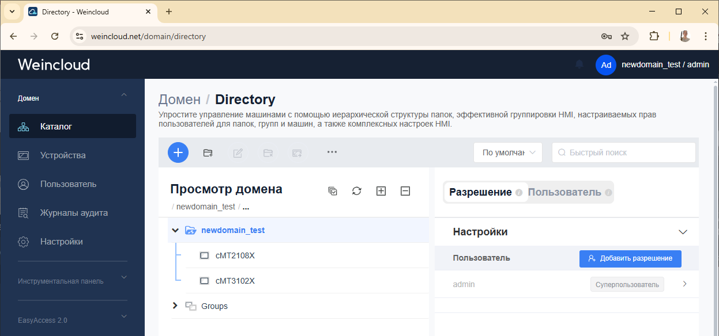Select the cMT2108X device in tree

pyautogui.click(x=235, y=255)
